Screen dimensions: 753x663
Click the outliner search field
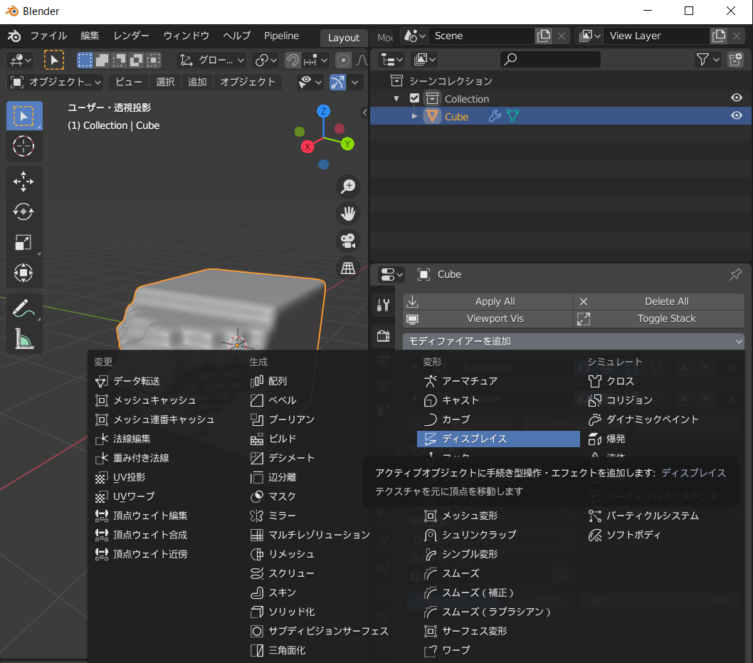pos(550,60)
